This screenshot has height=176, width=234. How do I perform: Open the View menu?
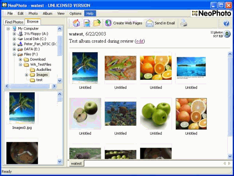[x=61, y=13]
